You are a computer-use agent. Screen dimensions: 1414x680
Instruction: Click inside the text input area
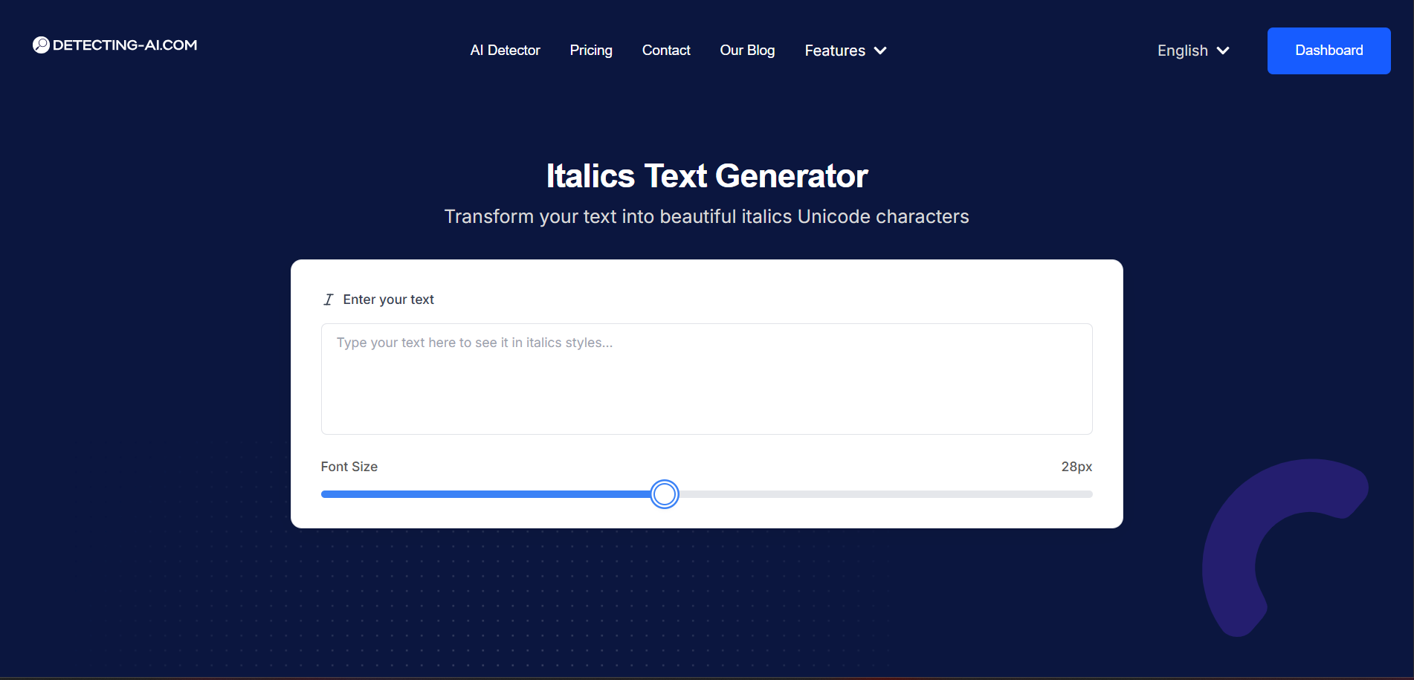click(706, 379)
